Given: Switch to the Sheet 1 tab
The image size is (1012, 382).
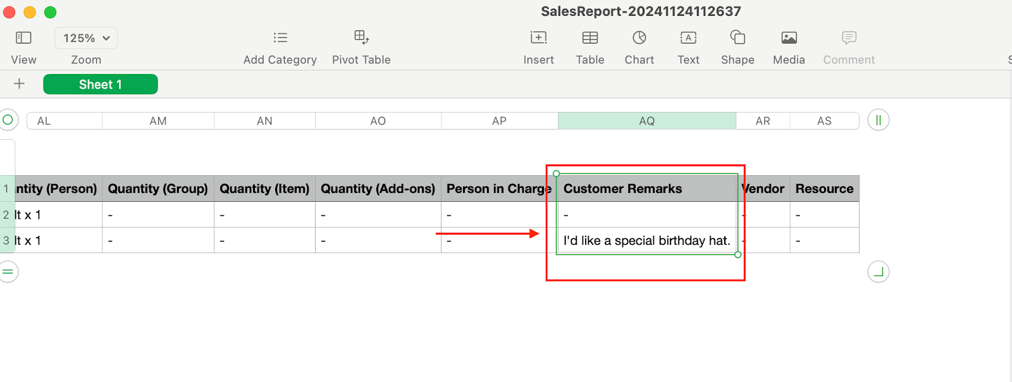Looking at the screenshot, I should tap(101, 84).
